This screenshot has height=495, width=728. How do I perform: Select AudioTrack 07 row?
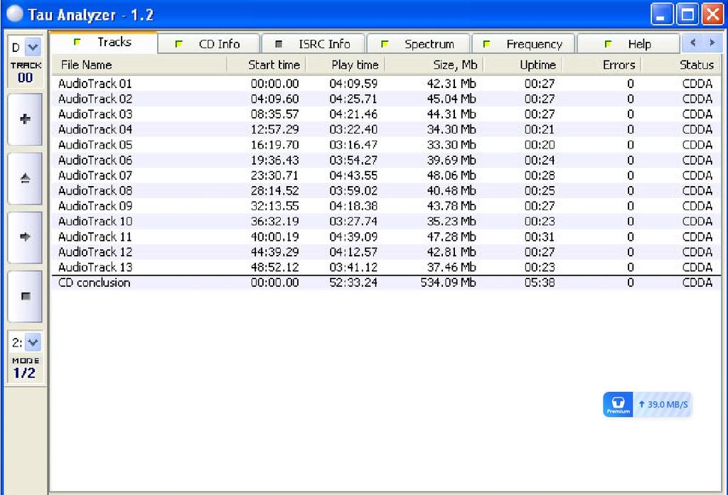[386, 176]
